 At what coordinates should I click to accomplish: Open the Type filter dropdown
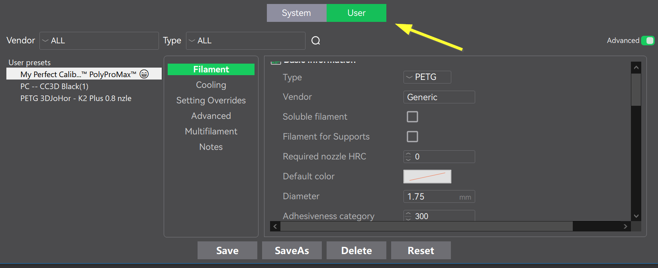tap(246, 41)
